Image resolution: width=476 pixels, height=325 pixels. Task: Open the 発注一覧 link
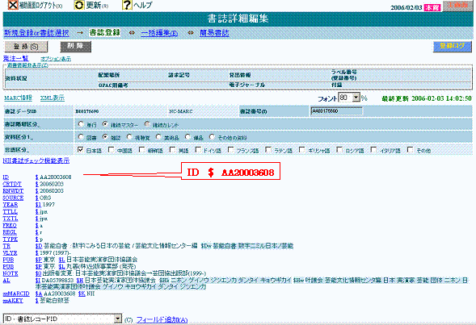point(16,58)
